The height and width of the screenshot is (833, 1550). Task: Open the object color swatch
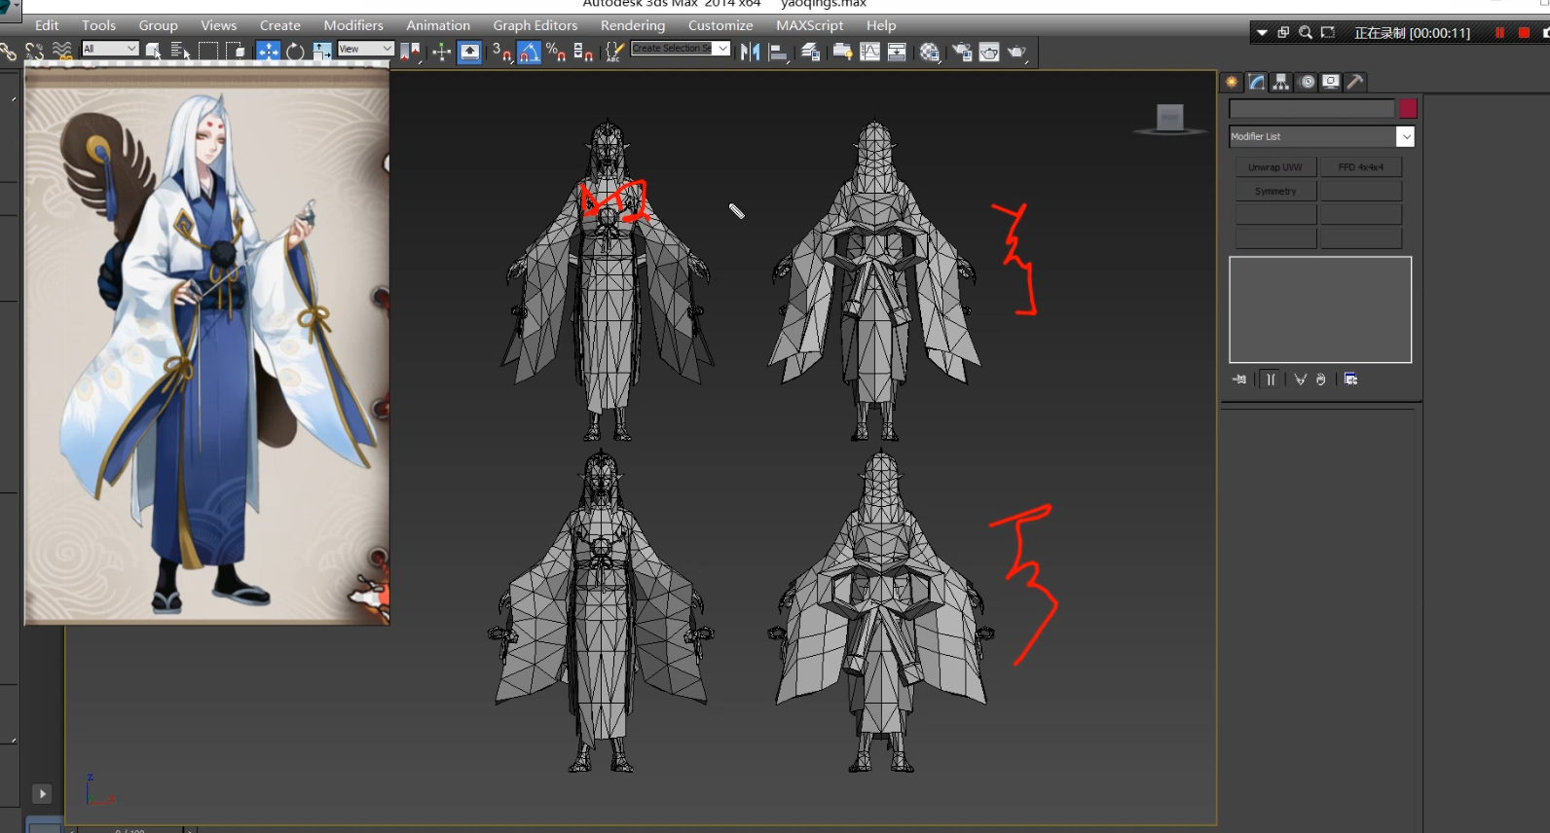(x=1408, y=108)
